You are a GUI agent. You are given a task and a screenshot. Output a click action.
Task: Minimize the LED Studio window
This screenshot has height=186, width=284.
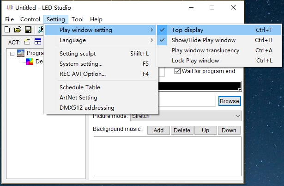191,7
